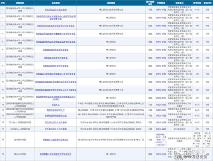Select the 博士研究生 category cell in row 19

(111, 154)
